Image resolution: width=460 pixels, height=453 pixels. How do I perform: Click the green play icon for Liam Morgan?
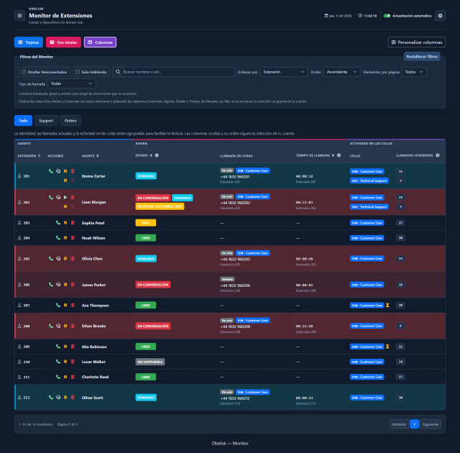[x=65, y=198]
